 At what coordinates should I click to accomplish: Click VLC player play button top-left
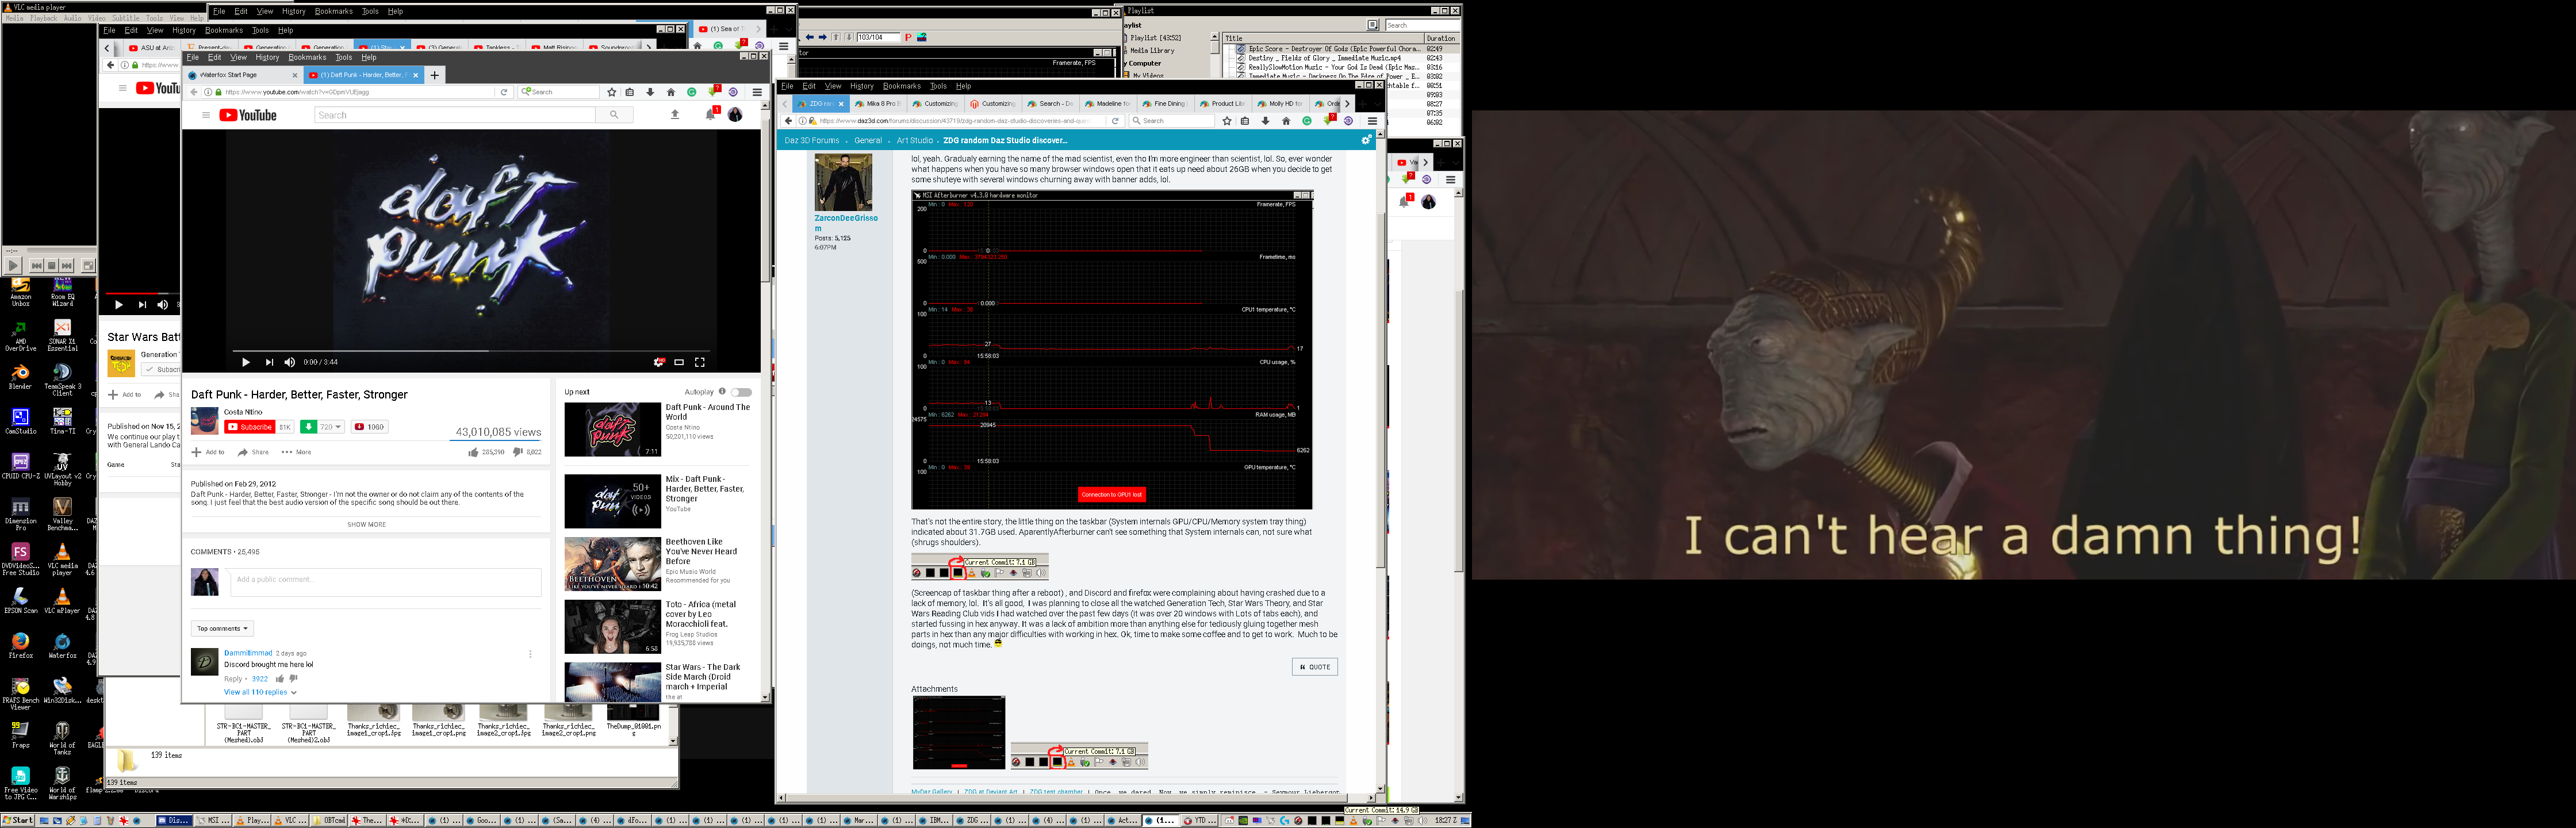12,265
